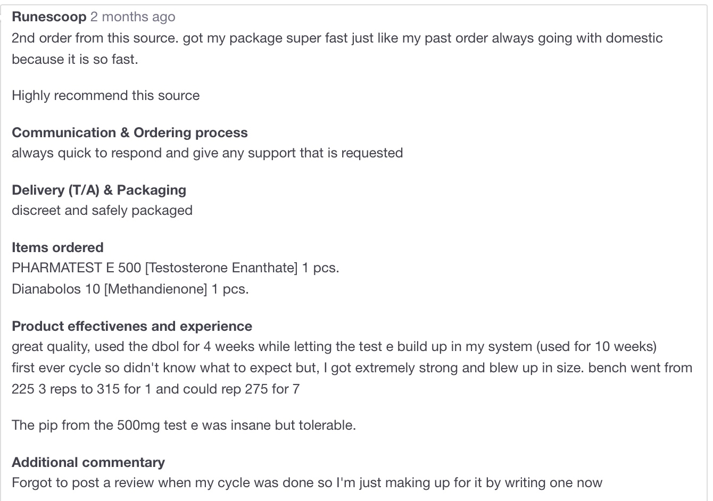Click the Dianabolos 10 [Methandienone] item line
This screenshot has width=713, height=501.
coord(130,289)
